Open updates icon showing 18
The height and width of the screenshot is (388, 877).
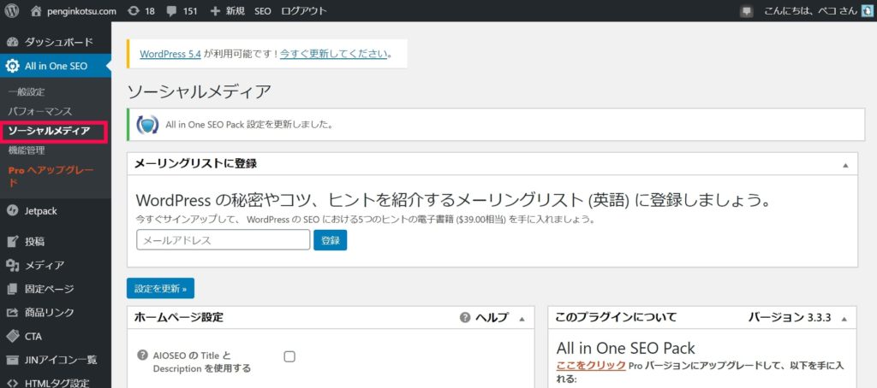click(x=134, y=10)
